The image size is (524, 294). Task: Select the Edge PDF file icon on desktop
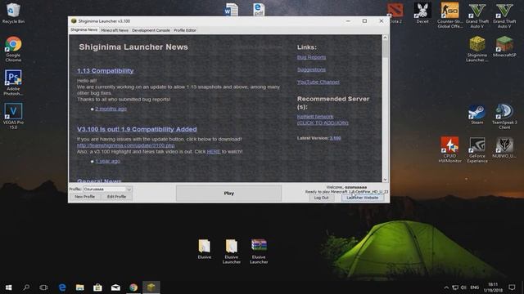tap(259, 9)
